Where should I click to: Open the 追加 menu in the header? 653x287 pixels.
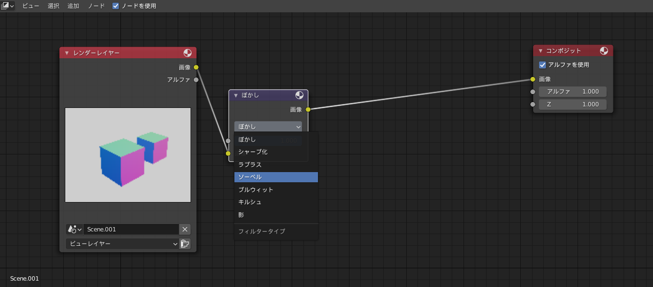tap(73, 6)
